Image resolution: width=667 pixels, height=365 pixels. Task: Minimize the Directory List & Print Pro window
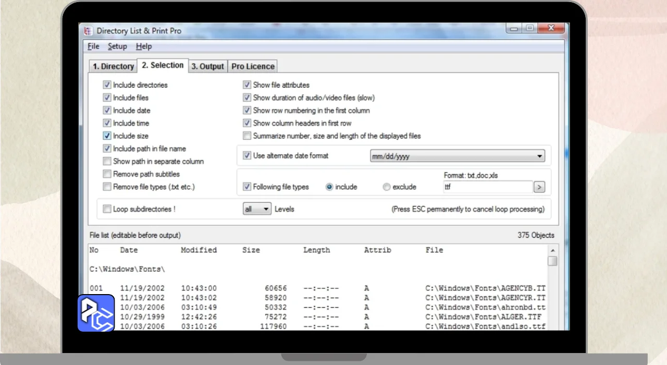tap(514, 29)
